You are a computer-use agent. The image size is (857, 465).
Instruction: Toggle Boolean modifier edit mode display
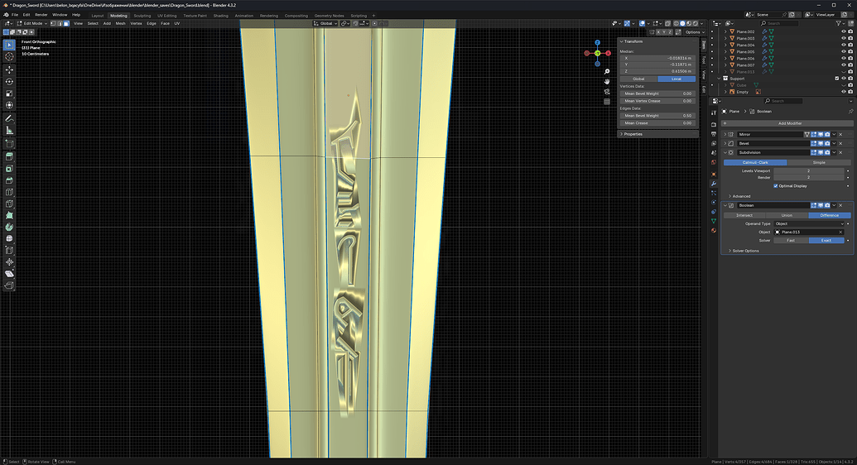[x=814, y=205]
